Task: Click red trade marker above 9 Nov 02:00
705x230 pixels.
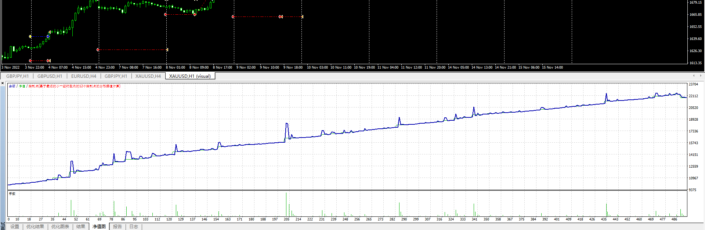Action: pos(233,17)
